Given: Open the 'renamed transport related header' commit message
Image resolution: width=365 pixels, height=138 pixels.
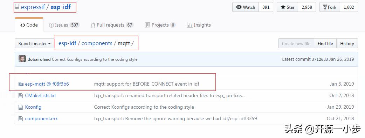Looking at the screenshot, I should click(169, 95).
